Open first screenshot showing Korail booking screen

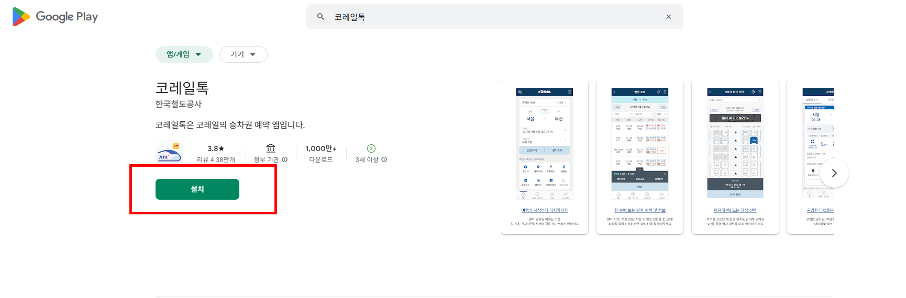pos(545,157)
